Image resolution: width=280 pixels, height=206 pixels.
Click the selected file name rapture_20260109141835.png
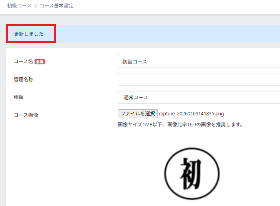[191, 114]
